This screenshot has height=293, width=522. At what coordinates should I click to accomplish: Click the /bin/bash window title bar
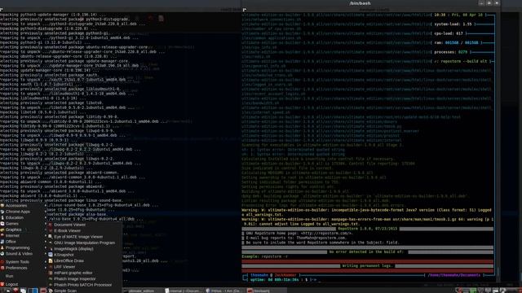pyautogui.click(x=360, y=3)
